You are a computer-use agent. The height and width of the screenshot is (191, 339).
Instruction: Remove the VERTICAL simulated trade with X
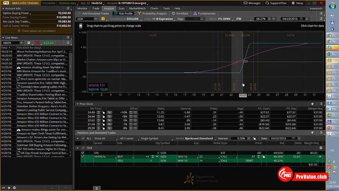[x=320, y=157]
